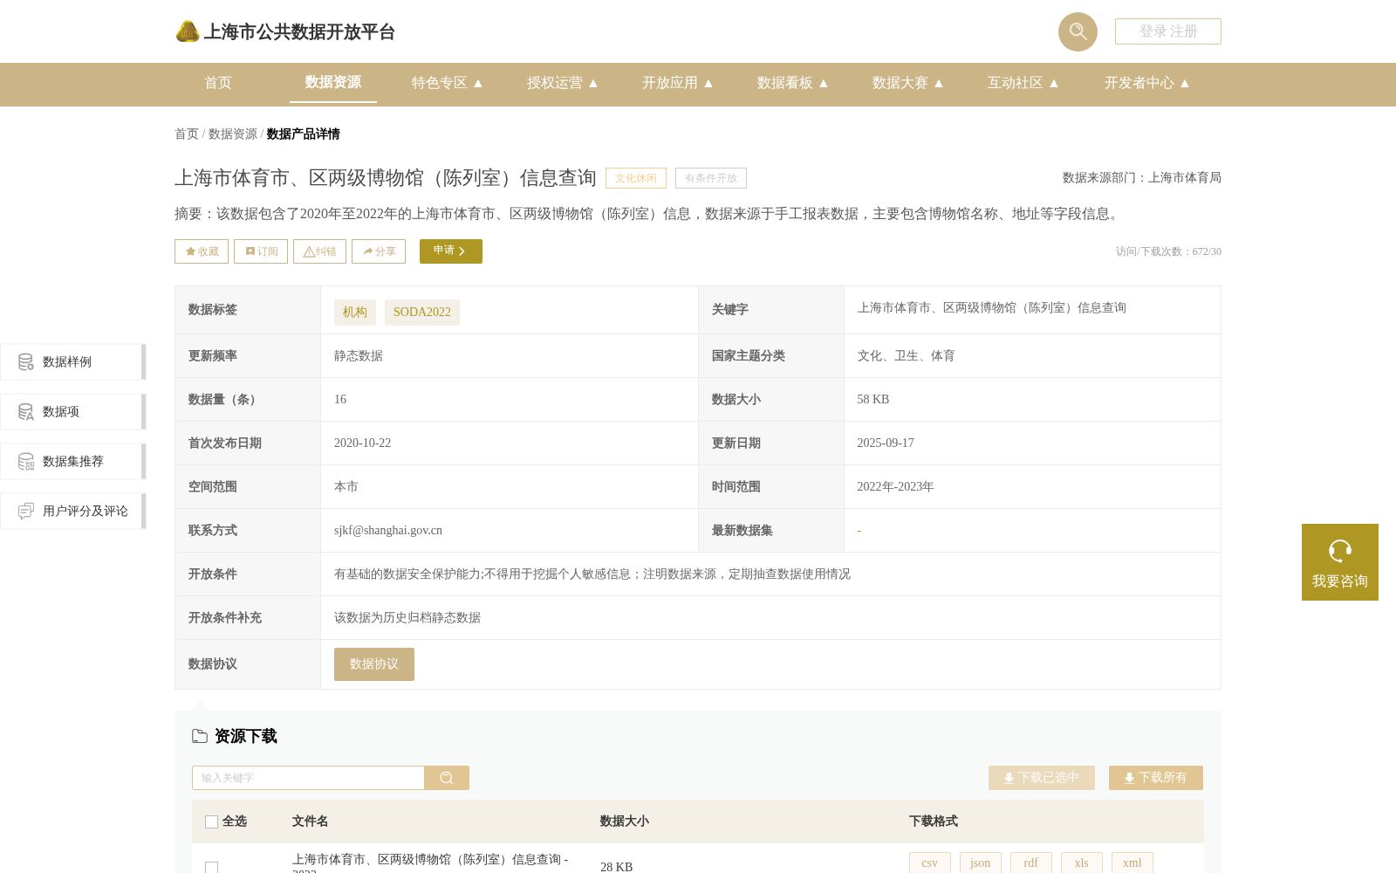Click the 有条件开放 badge
The height and width of the screenshot is (873, 1396).
[711, 178]
